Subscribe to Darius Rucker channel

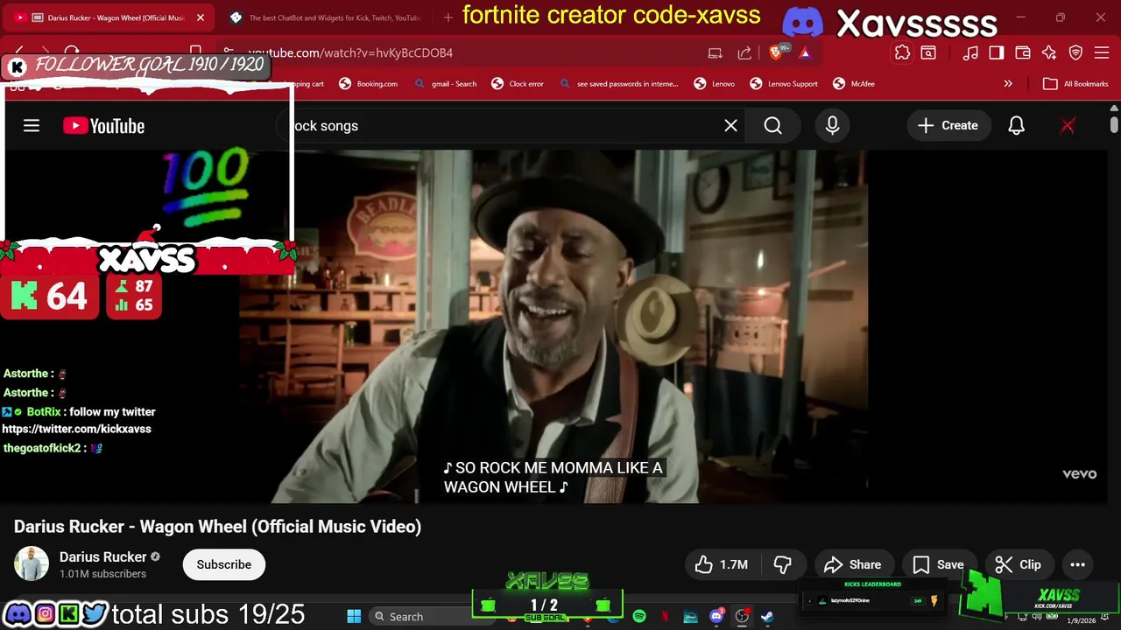pyautogui.click(x=223, y=565)
